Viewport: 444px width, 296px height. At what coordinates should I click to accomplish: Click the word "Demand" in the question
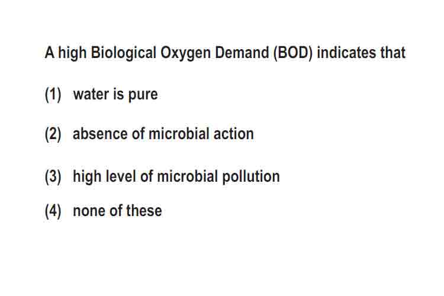242,53
